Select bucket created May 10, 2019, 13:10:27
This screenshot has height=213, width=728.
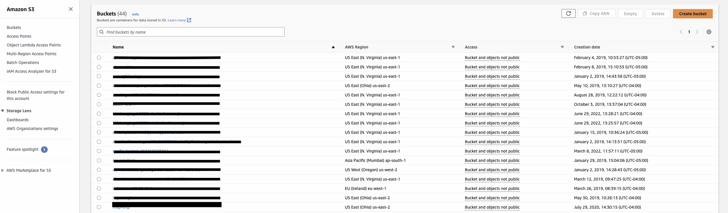coord(99,86)
